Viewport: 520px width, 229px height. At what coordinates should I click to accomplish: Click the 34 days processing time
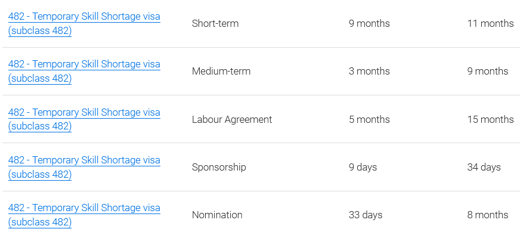(484, 167)
